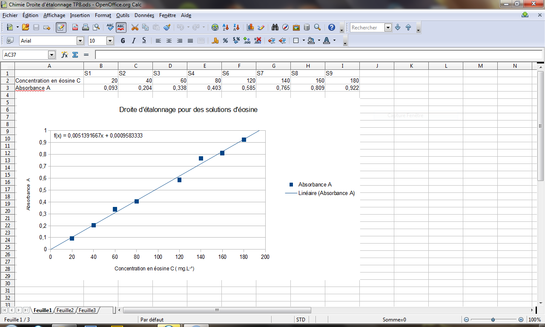Apply percent number format
The image size is (545, 327).
click(226, 41)
